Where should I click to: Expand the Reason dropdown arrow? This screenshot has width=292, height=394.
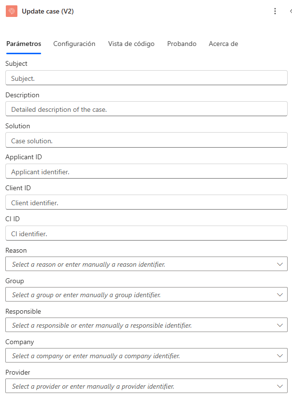279,264
